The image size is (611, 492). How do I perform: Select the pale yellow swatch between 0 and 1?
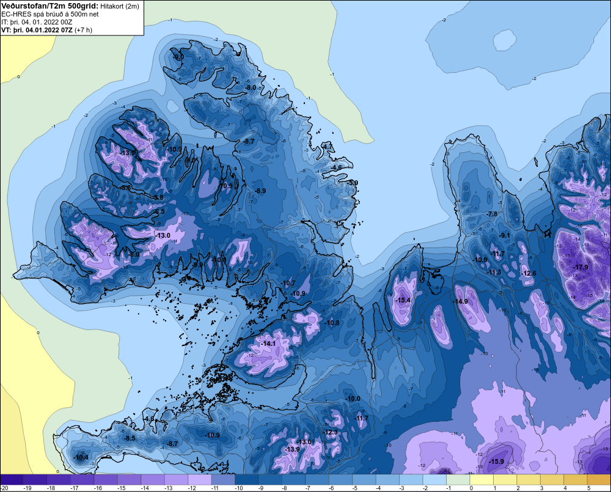coord(481,479)
